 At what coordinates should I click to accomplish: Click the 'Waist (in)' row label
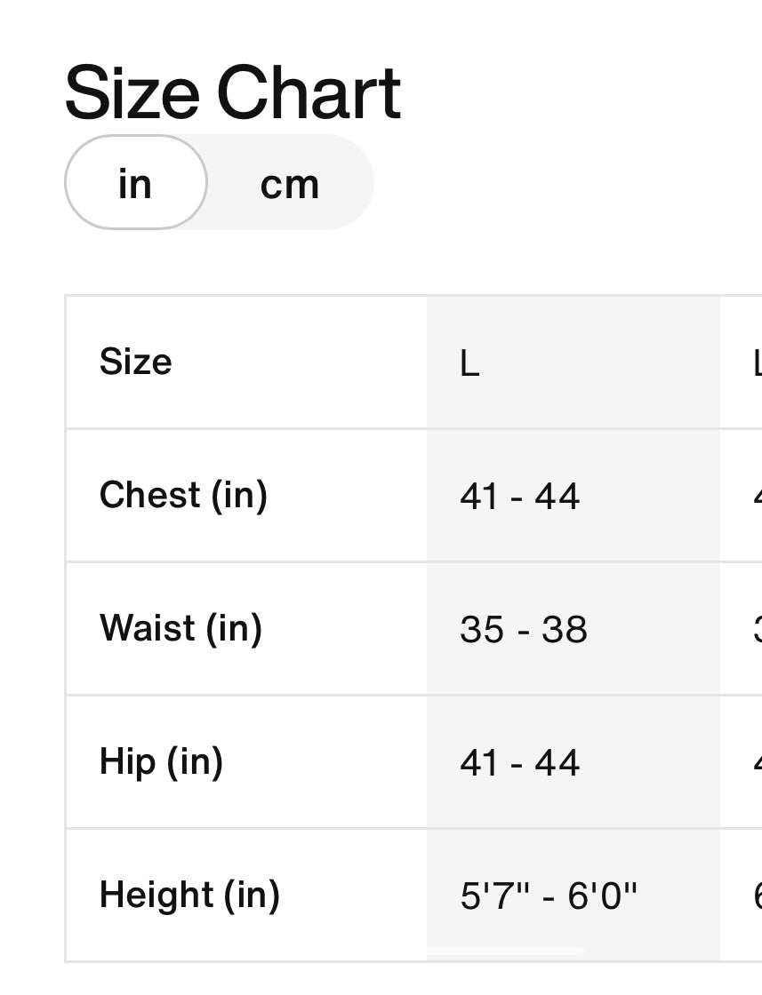point(180,628)
